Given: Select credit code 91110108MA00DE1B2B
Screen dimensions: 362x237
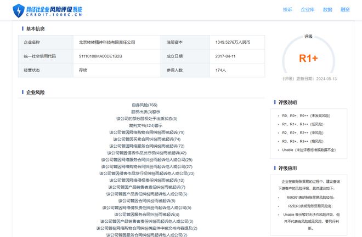Looking at the screenshot, I should point(100,56).
